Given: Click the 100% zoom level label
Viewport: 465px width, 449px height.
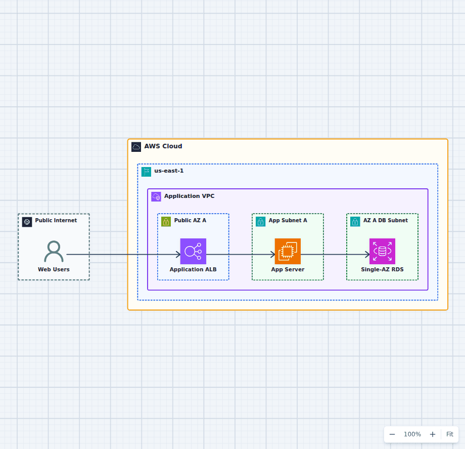Looking at the screenshot, I should 412,434.
